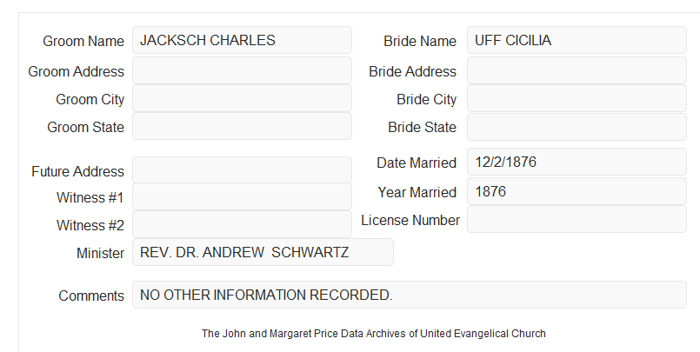
Task: Click the Groom Name label
Action: click(83, 41)
